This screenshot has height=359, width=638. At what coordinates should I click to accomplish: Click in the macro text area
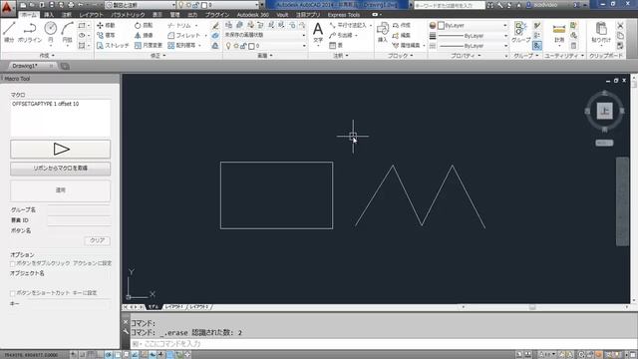click(60, 118)
